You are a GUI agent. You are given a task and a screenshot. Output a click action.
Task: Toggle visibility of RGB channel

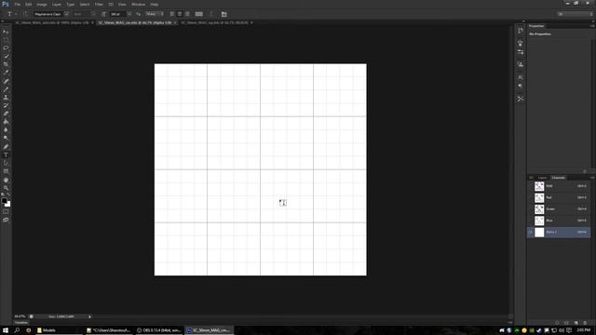[531, 186]
